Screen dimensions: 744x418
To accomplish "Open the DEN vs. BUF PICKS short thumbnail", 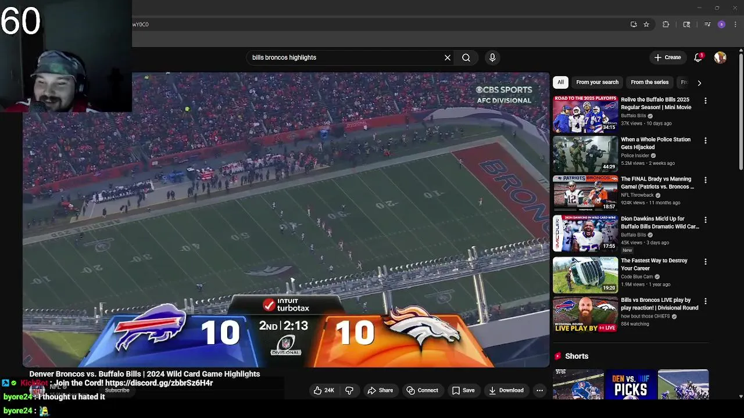I will coord(631,384).
